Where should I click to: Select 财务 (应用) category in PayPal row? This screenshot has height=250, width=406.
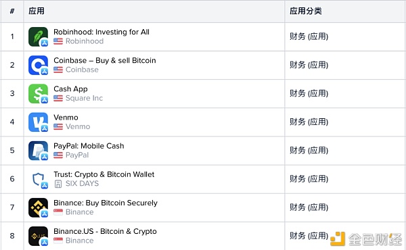click(x=309, y=151)
